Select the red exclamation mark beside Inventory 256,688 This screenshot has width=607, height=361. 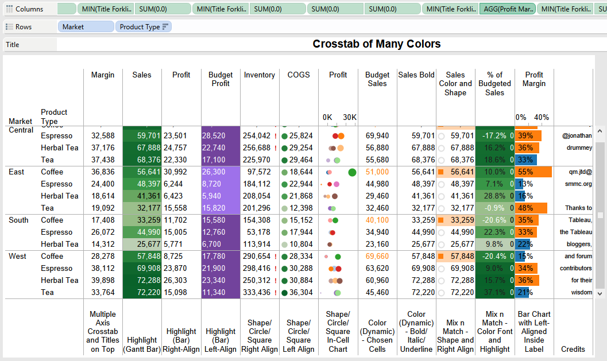(x=276, y=148)
